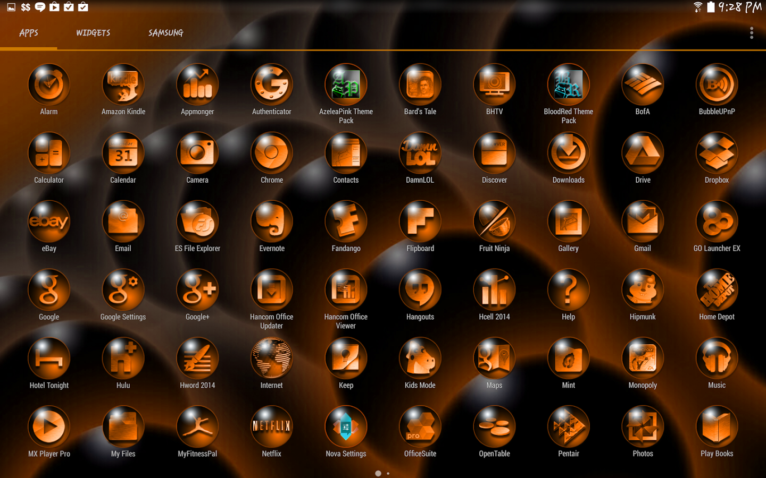Open the Photos app
The height and width of the screenshot is (478, 766).
point(643,426)
